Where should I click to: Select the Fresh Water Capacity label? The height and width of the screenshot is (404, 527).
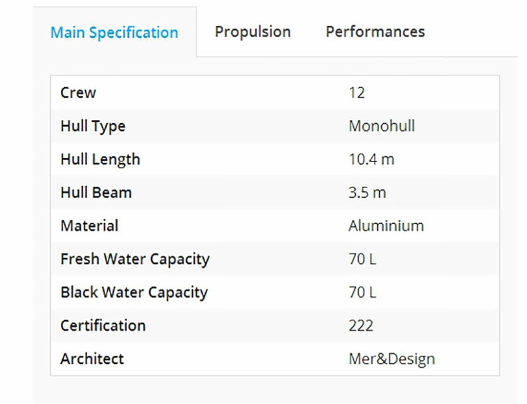coord(135,259)
